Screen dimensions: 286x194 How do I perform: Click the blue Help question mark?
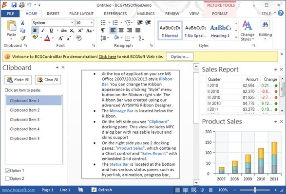click(281, 13)
